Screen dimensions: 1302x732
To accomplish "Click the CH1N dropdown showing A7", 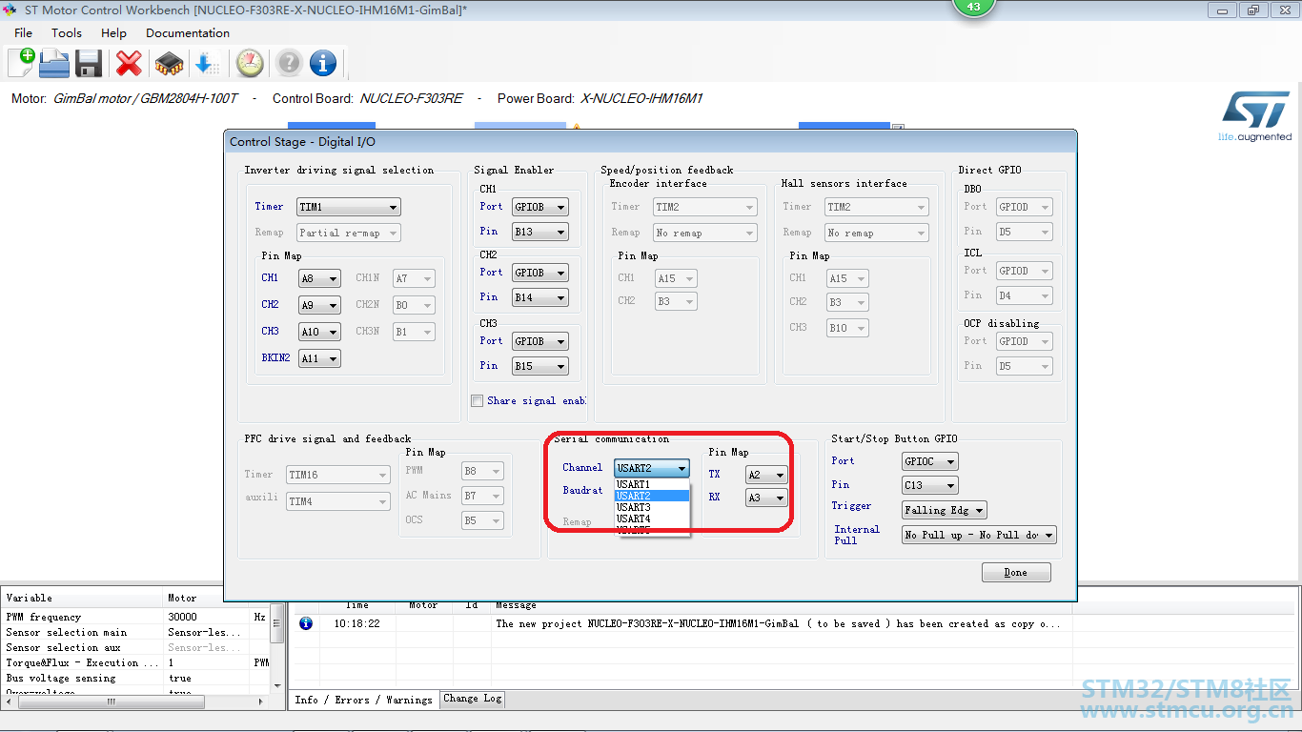I will click(415, 278).
